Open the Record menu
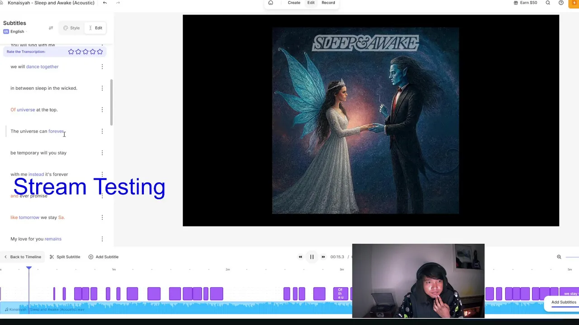Image resolution: width=579 pixels, height=325 pixels. click(328, 3)
